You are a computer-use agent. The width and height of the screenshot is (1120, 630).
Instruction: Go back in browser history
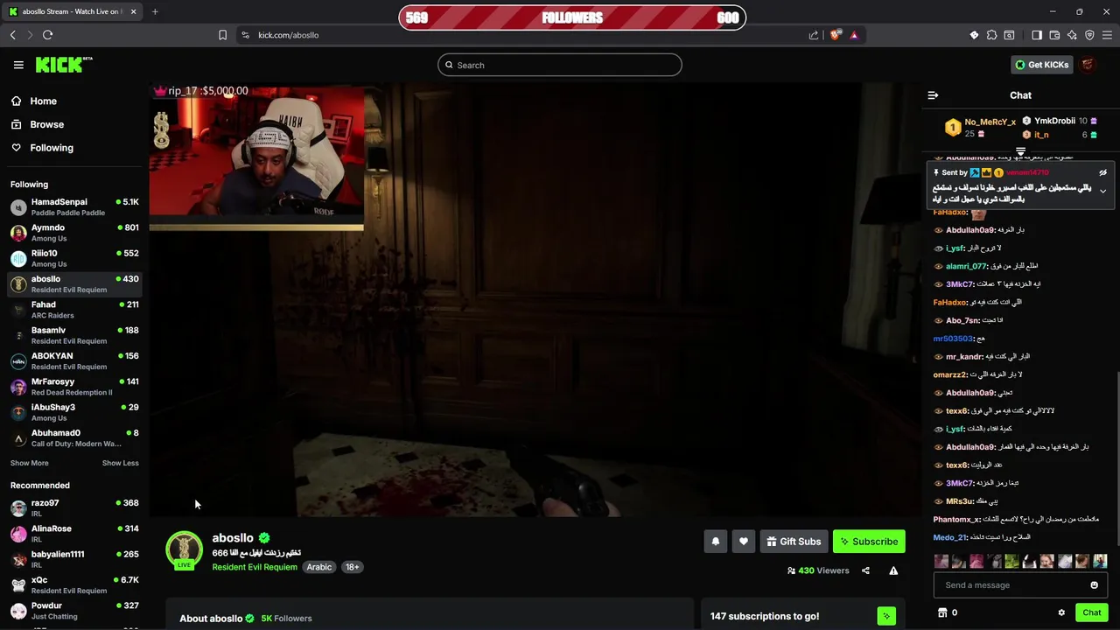[x=12, y=35]
